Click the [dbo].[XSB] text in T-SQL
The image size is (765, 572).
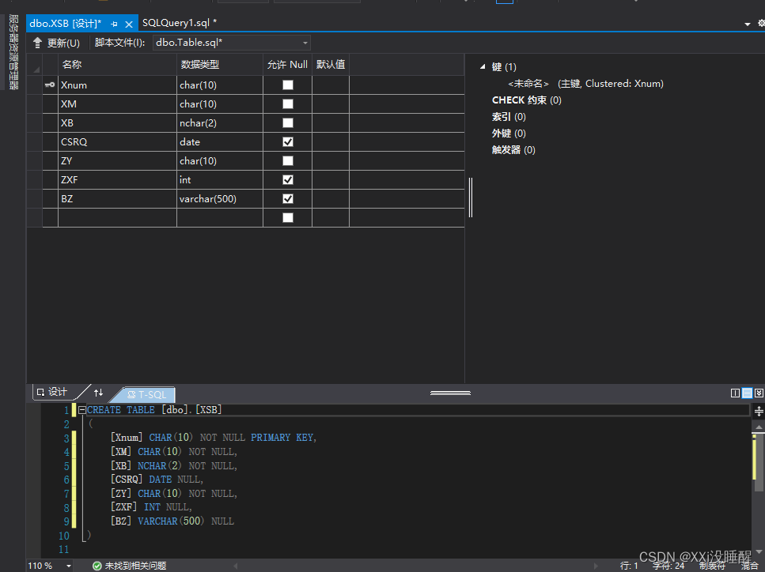tap(191, 410)
